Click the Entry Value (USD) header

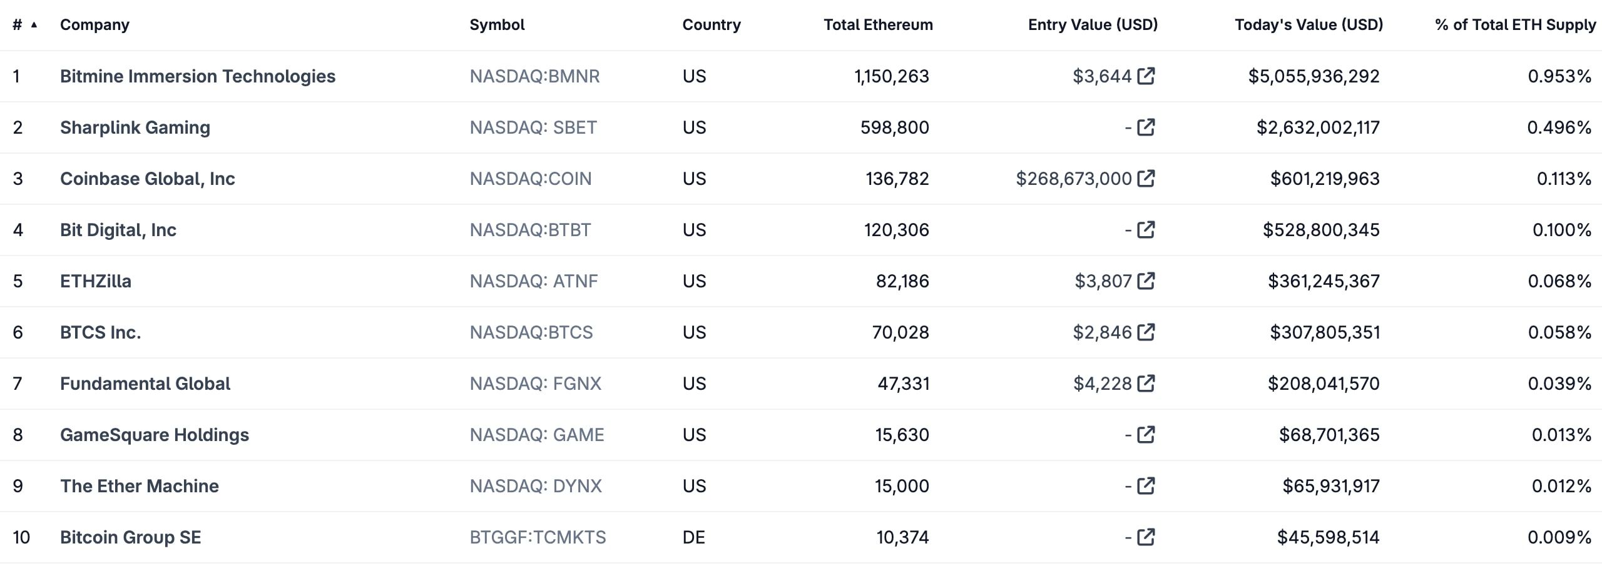point(1093,25)
